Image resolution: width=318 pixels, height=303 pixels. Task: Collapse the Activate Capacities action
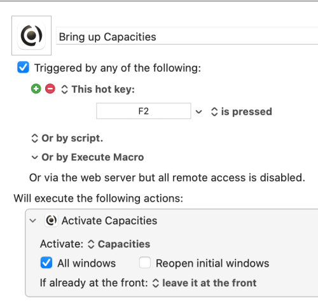33,221
